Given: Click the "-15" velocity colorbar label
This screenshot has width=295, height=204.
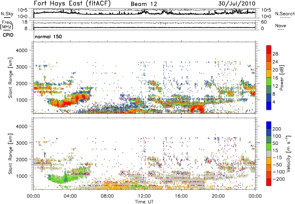Looking at the screenshot, I should point(277,158).
